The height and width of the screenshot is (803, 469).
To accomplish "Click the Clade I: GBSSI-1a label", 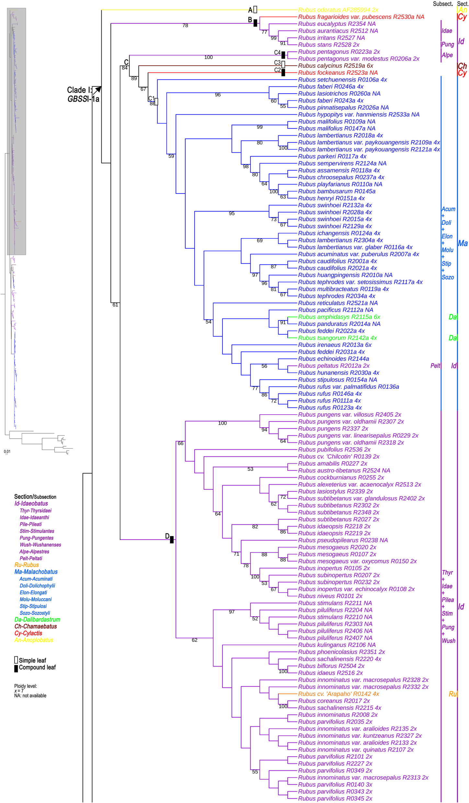I will click(x=83, y=95).
